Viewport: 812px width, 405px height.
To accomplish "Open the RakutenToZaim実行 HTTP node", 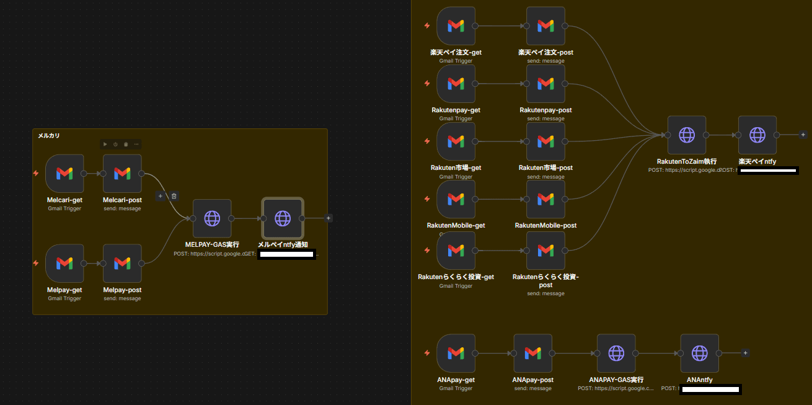I will 686,135.
